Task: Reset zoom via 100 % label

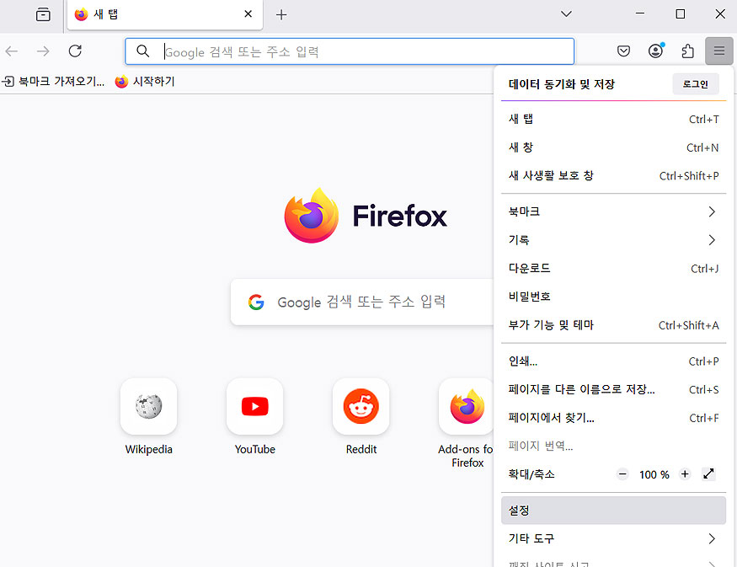Action: (x=654, y=474)
